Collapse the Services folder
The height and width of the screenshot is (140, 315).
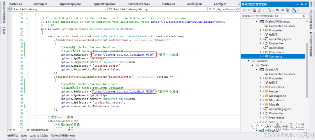(249, 61)
